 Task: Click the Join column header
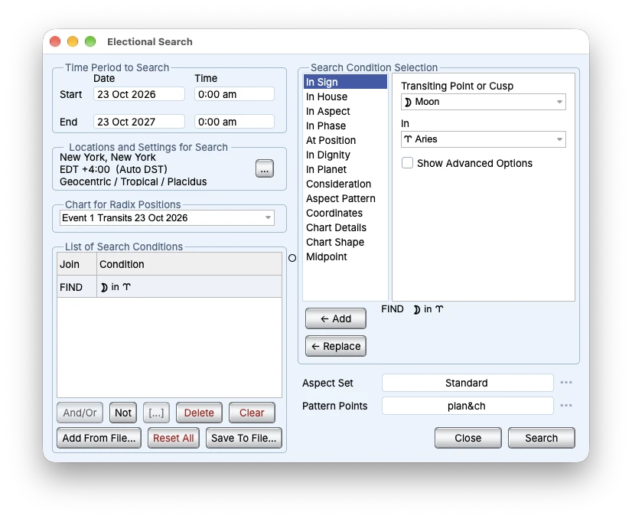click(77, 264)
